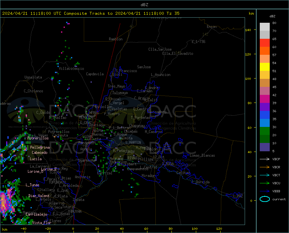The width and height of the screenshot is (289, 233).
Task: Click the blue VBBB arrow legend icon
Action: 265,191
